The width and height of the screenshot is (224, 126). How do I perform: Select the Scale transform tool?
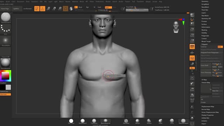coord(54,8)
